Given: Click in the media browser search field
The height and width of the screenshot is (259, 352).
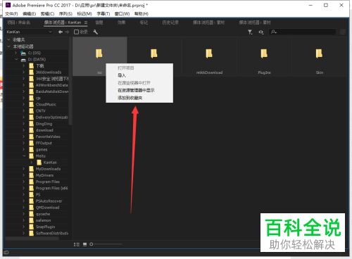Looking at the screenshot, I should click(x=302, y=32).
